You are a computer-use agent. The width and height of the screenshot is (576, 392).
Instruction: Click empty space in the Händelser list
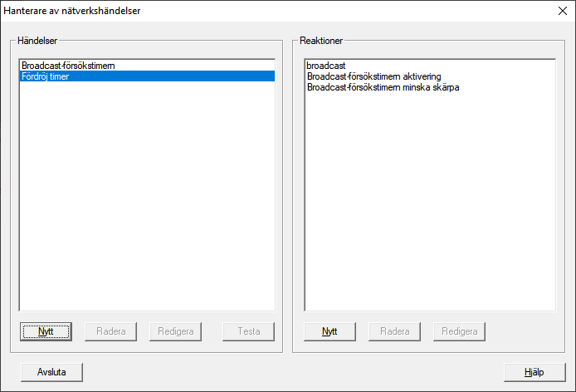[146, 199]
